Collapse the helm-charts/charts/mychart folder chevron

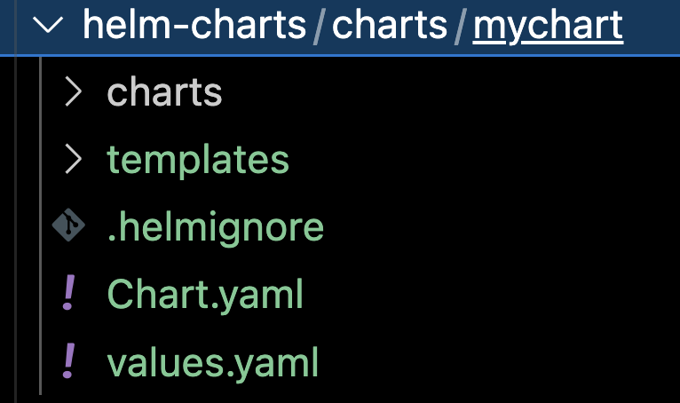coord(51,26)
